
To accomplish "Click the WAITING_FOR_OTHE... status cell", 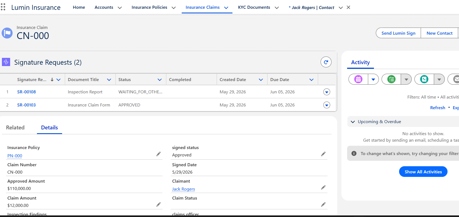I will click(x=140, y=92).
